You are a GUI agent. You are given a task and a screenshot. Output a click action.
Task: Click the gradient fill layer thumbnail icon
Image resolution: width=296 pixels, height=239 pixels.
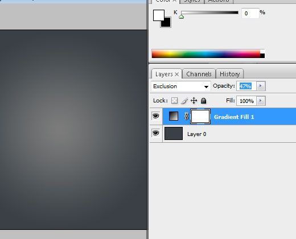174,116
